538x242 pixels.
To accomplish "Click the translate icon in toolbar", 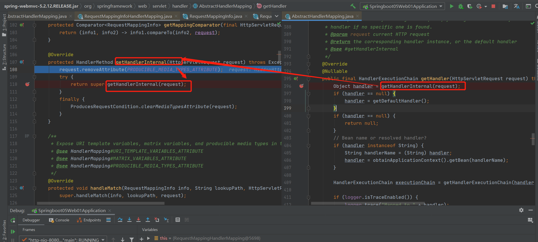I will coord(517,6).
